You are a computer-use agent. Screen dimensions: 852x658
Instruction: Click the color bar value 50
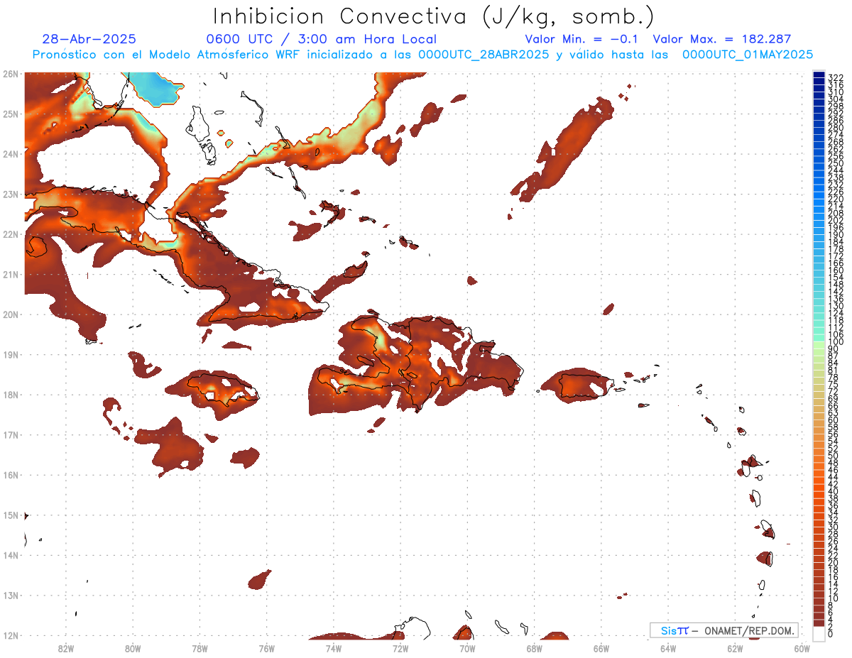[x=833, y=455]
